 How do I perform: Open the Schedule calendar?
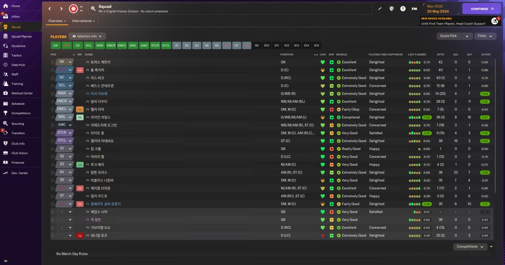[x=18, y=104]
